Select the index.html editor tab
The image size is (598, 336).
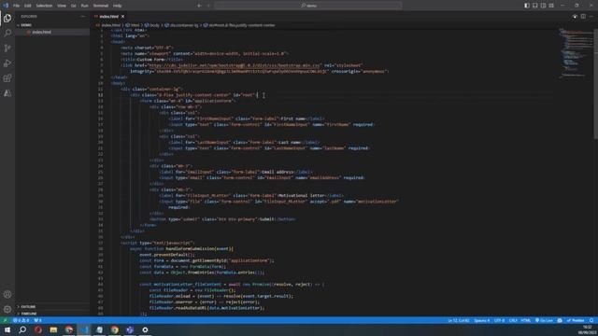tap(109, 17)
